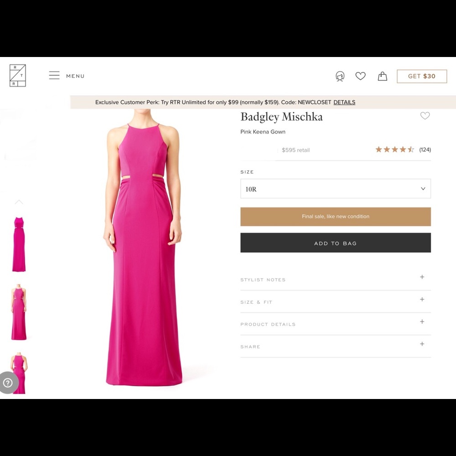Expand the Stylist Notes section
This screenshot has width=456, height=456.
[x=335, y=279]
